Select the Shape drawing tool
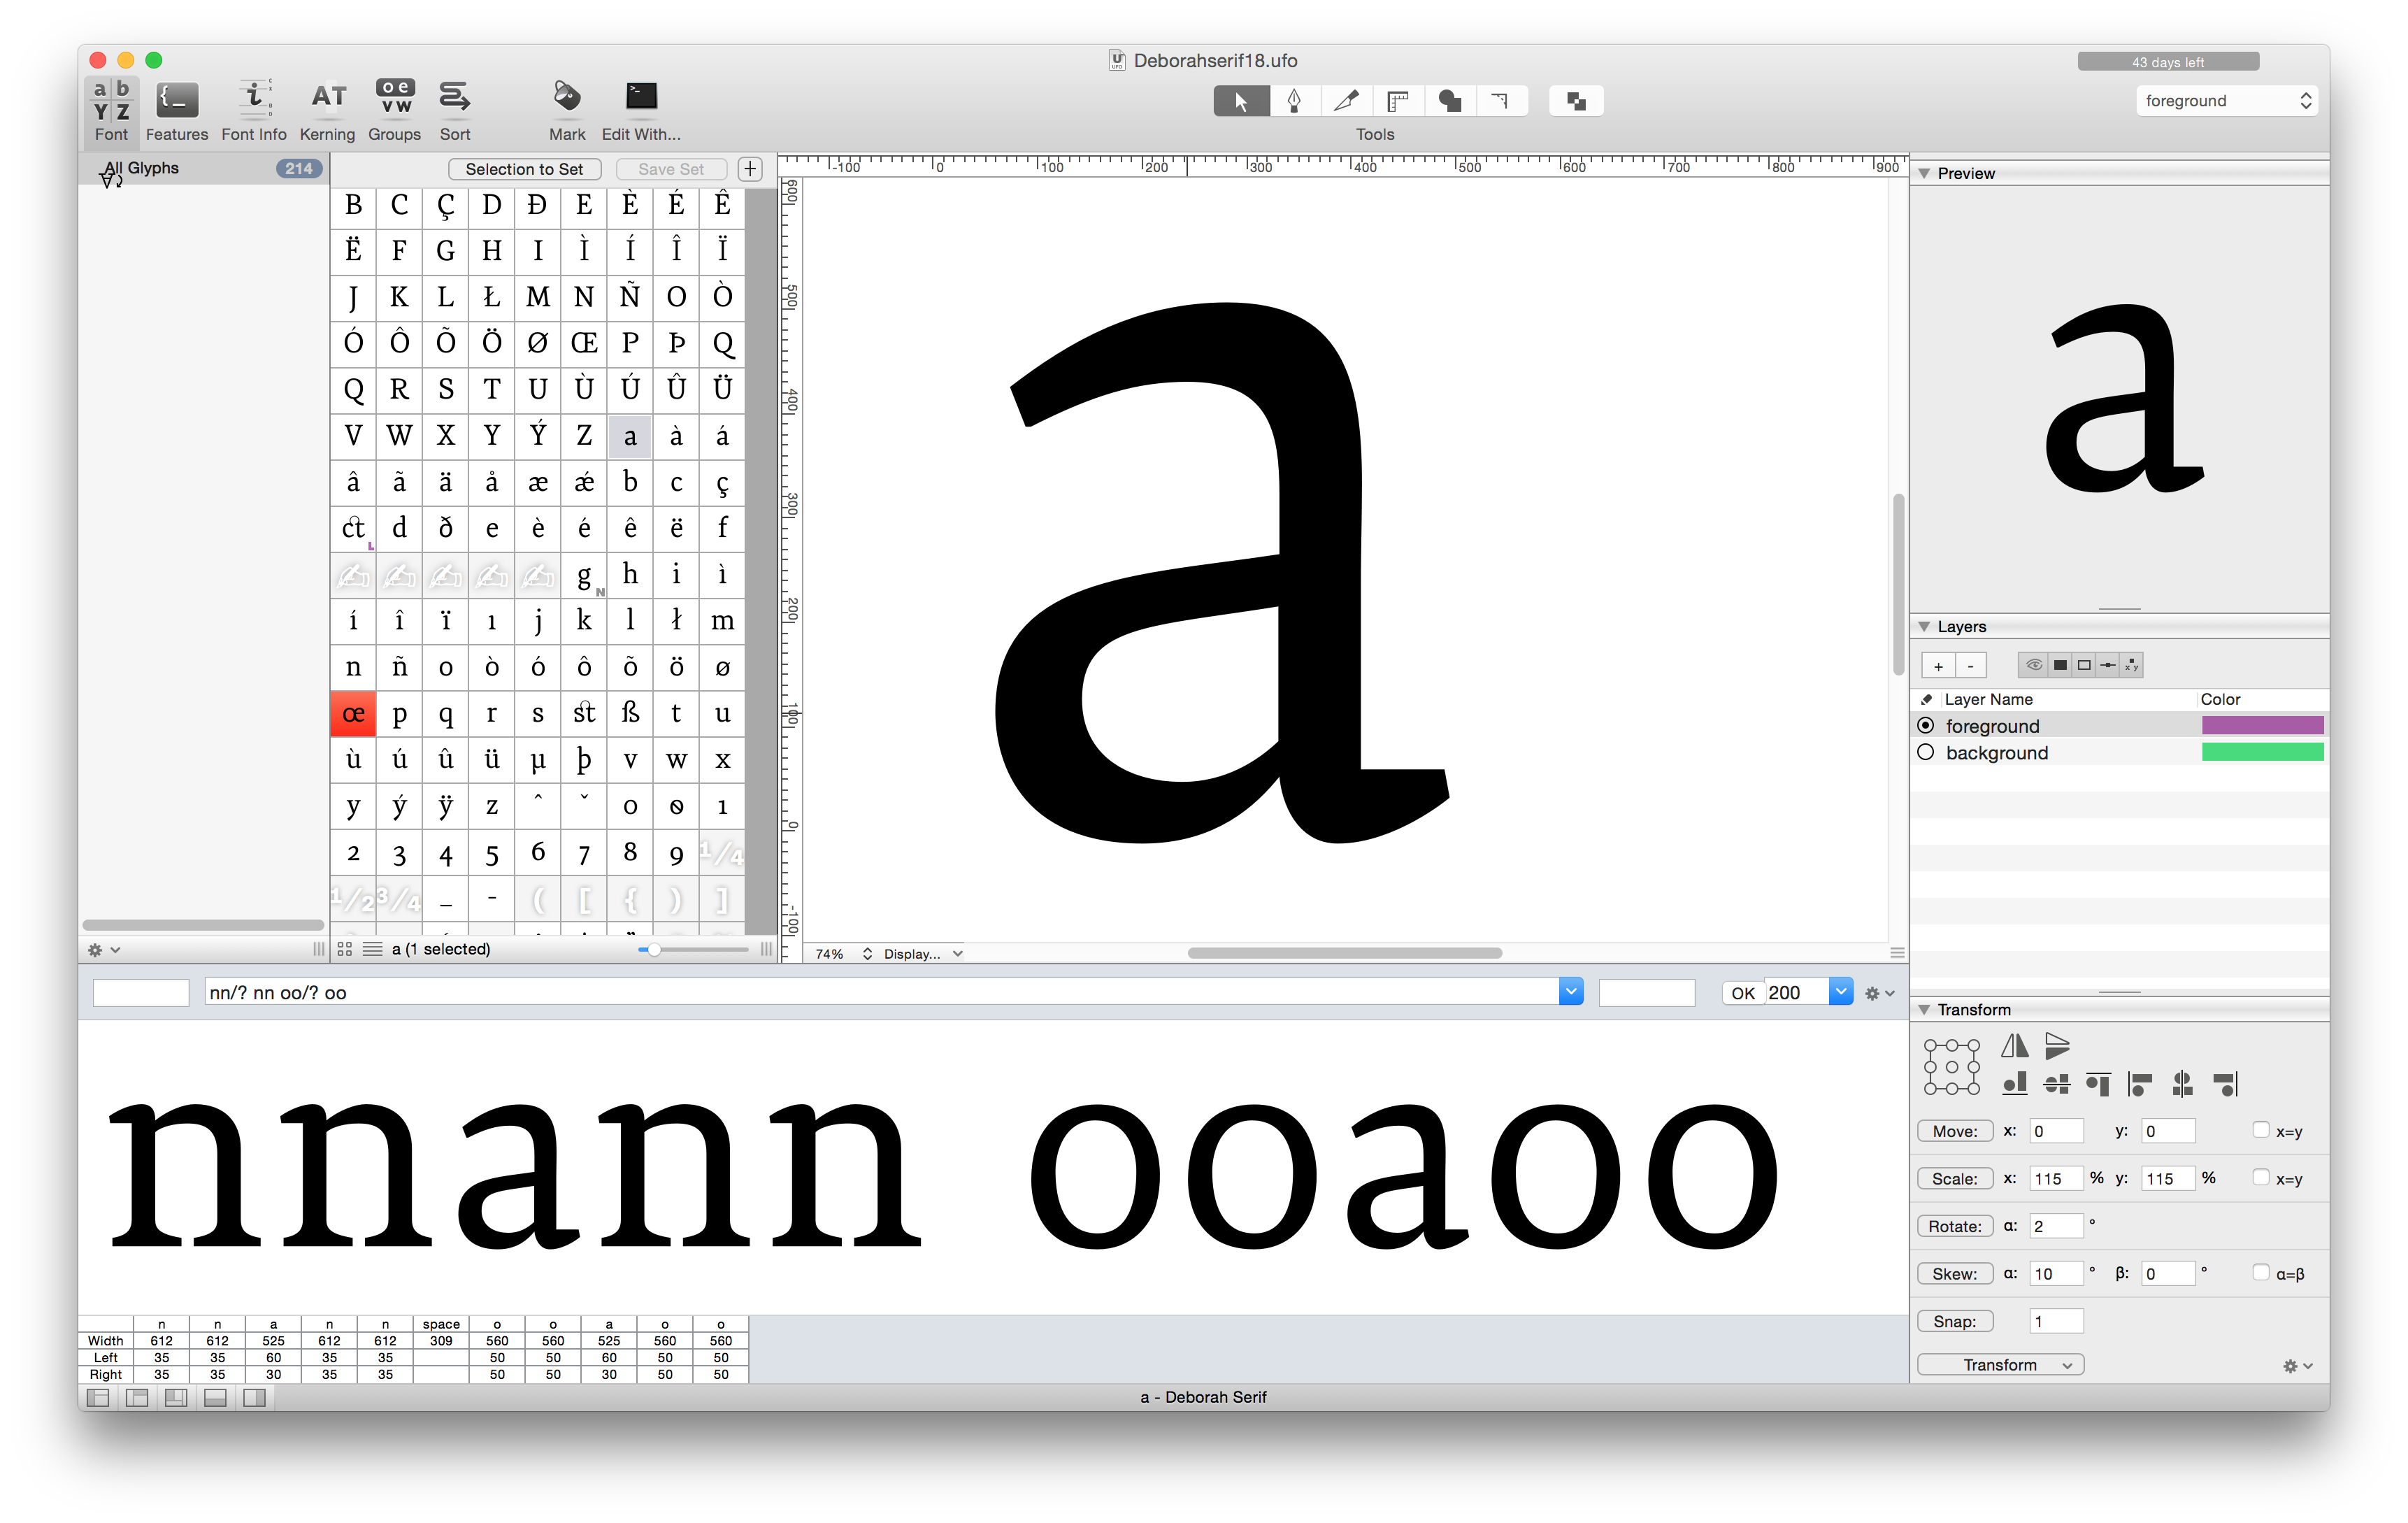 pos(1450,101)
